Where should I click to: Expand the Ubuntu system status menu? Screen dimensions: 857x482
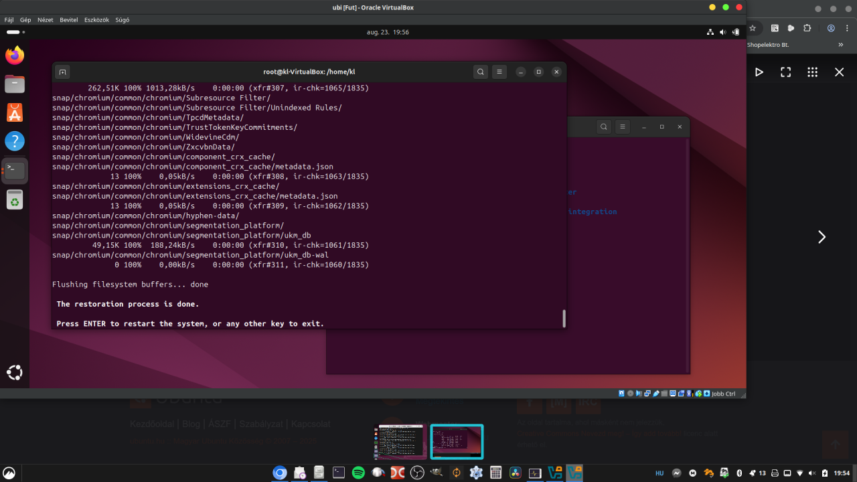click(x=722, y=32)
